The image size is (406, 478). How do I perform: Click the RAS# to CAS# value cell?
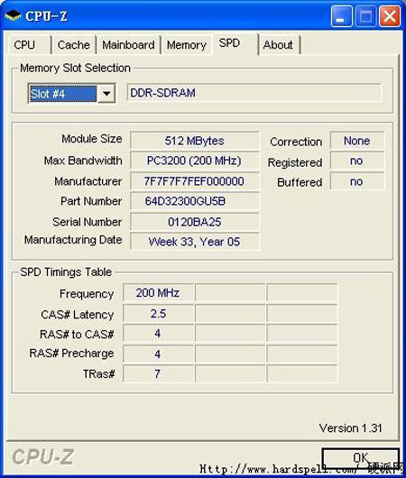(x=158, y=333)
